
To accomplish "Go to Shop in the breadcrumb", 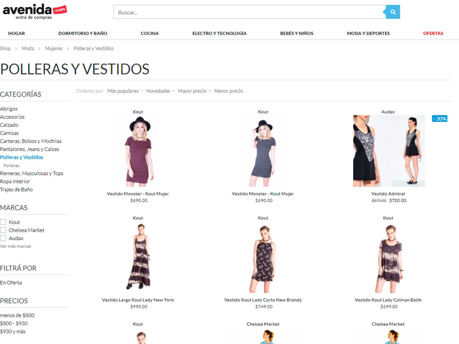I will coord(5,48).
